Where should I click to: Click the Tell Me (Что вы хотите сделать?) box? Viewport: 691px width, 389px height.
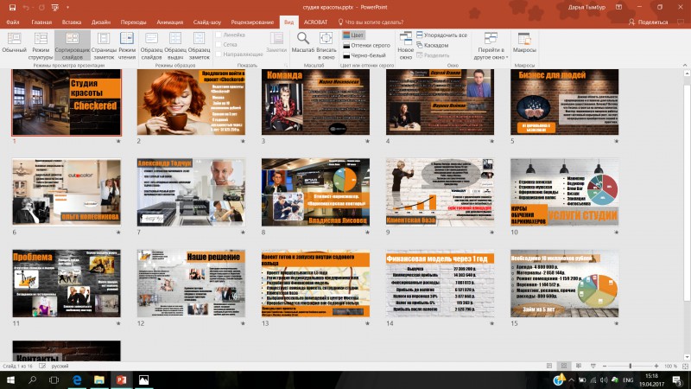click(371, 22)
